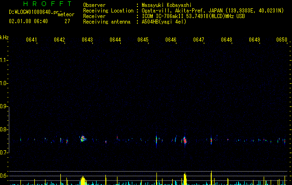Click the 0649 time marker
292x185 pixels.
254,40
